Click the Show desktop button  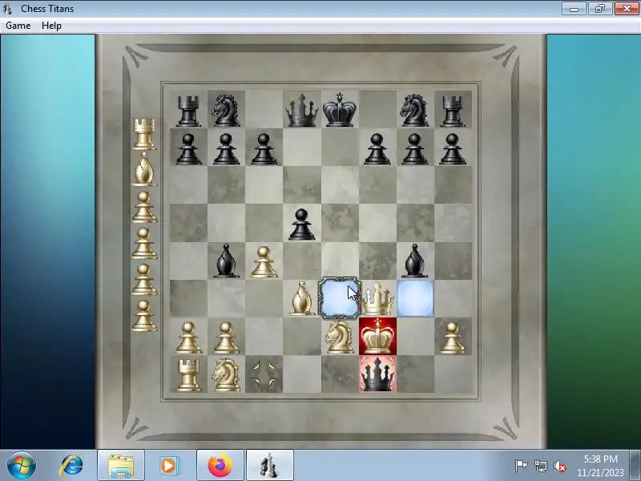click(635, 466)
